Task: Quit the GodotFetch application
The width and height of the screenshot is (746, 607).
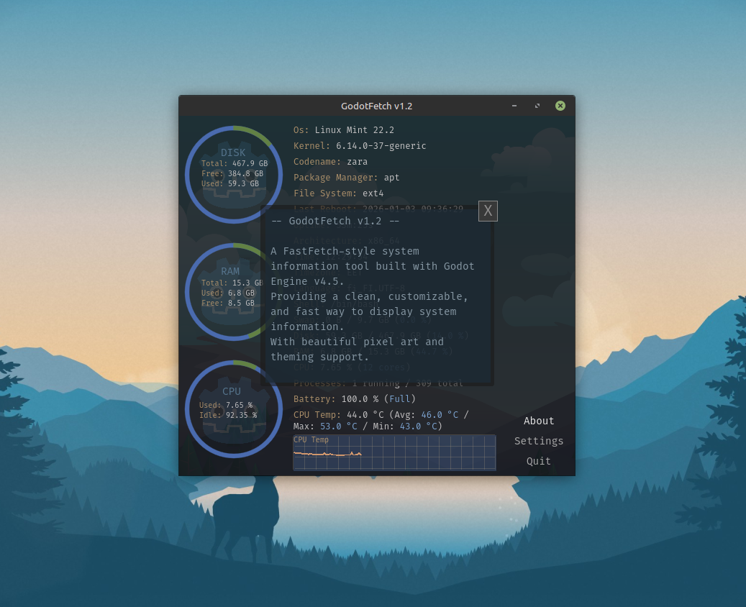Action: pos(539,461)
